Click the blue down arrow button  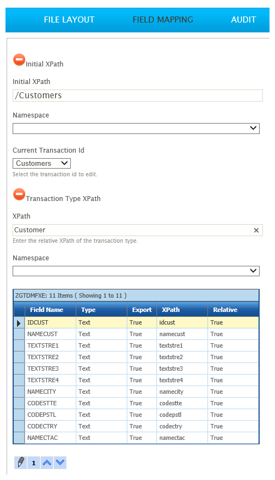coord(60,462)
